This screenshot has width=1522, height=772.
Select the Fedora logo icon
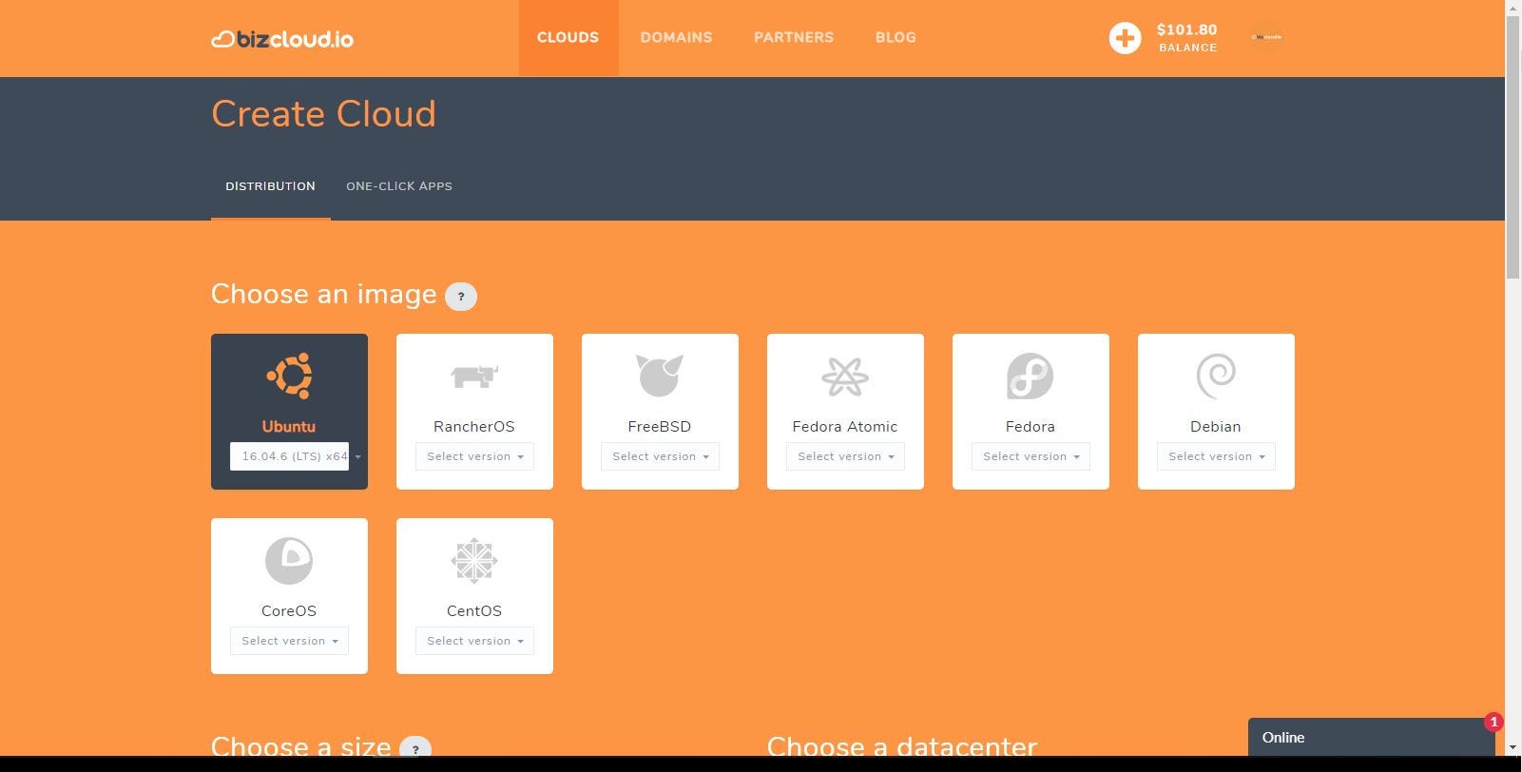point(1031,376)
